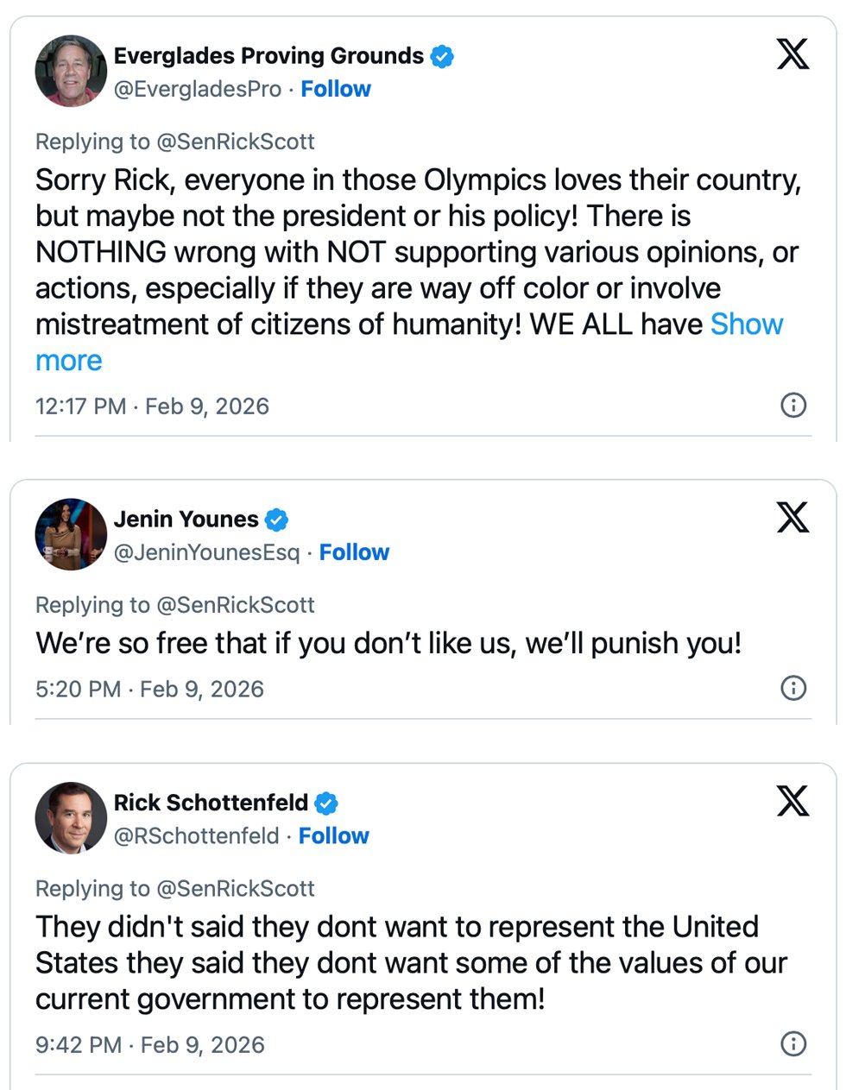Open info icon on the 9:42 PM tweet

793,1043
